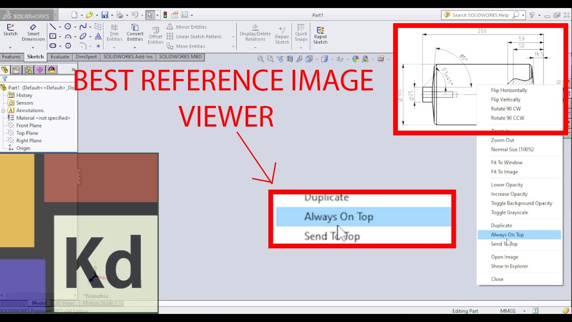
Task: Select Move Entities
Action: pos(186,46)
